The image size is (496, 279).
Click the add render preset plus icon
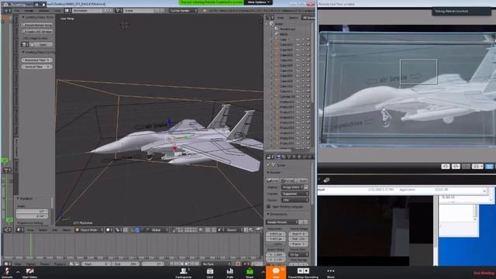(x=301, y=222)
